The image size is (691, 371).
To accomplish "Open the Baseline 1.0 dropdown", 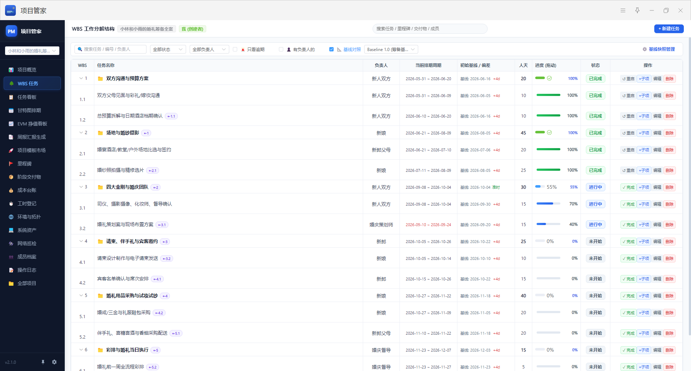I will (391, 49).
